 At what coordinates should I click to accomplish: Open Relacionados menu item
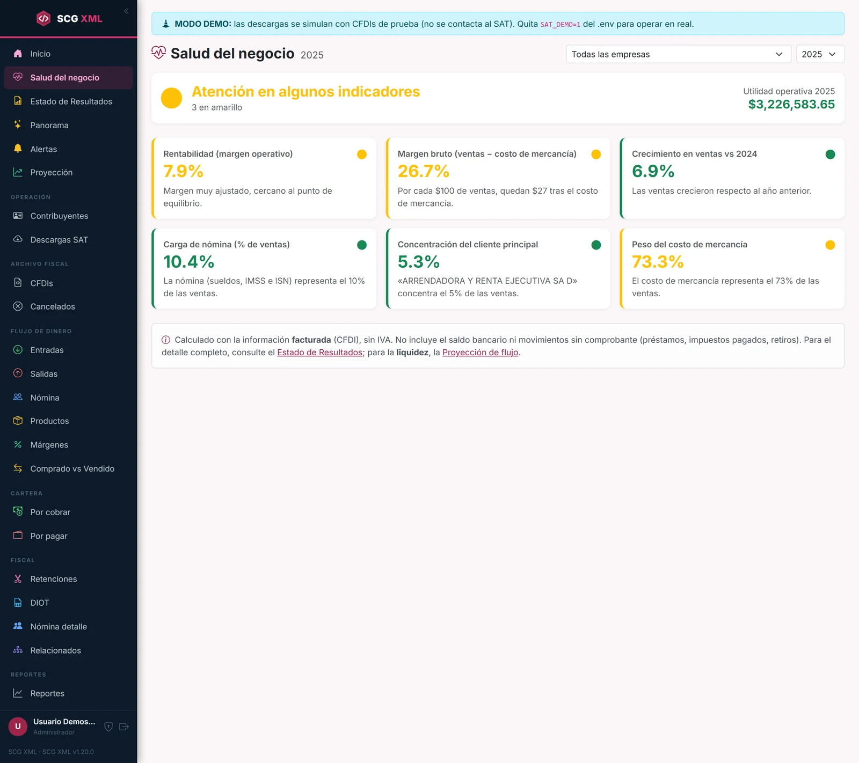69,650
